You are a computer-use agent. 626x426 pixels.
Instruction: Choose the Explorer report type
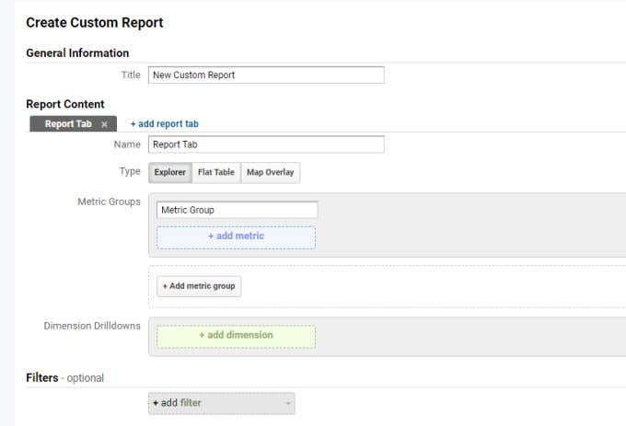[x=170, y=172]
